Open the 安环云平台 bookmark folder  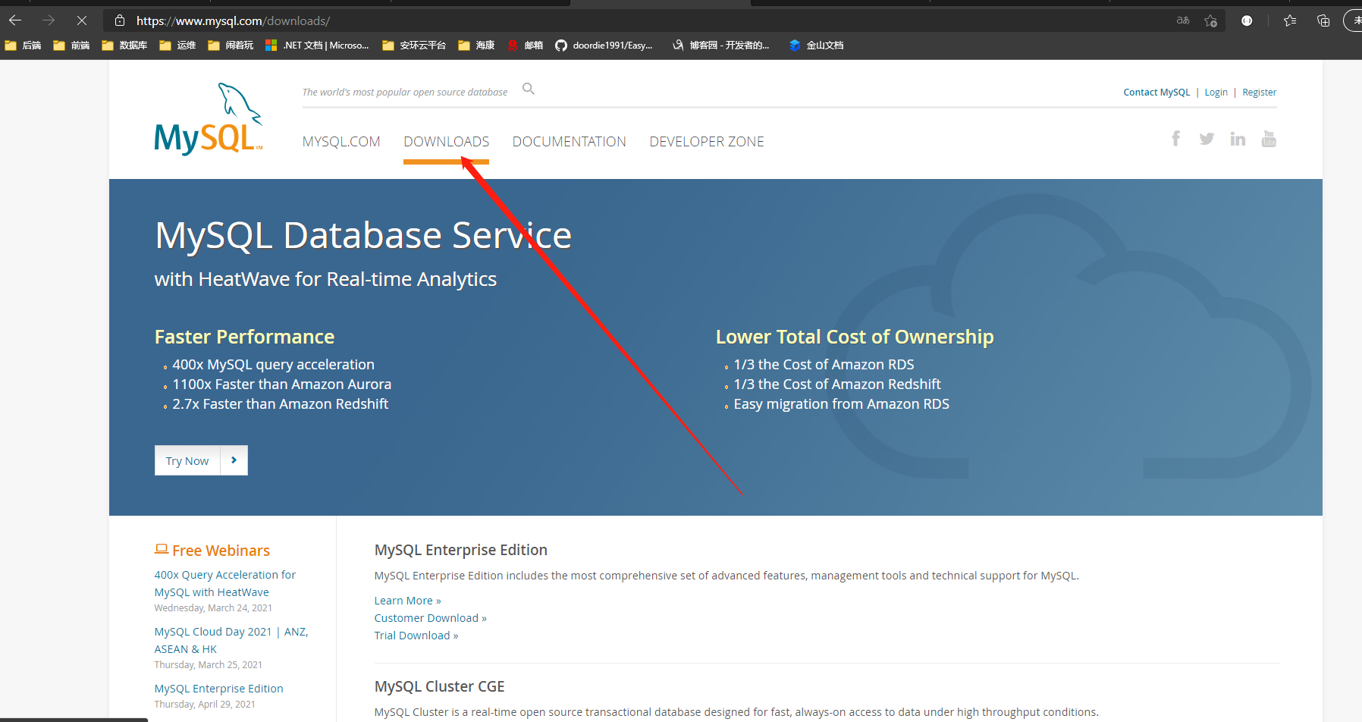click(414, 46)
